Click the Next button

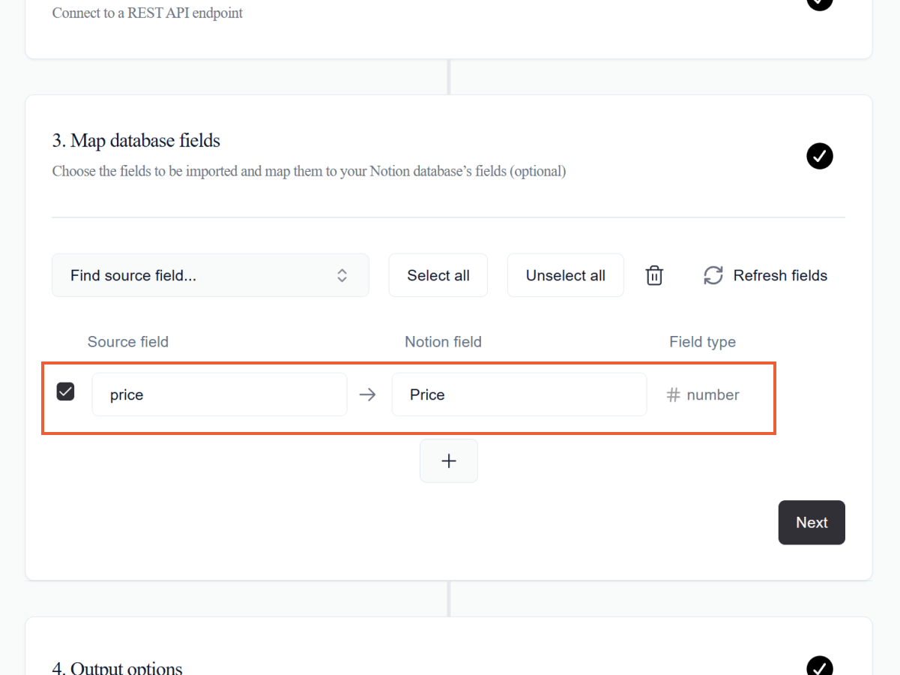pyautogui.click(x=812, y=523)
